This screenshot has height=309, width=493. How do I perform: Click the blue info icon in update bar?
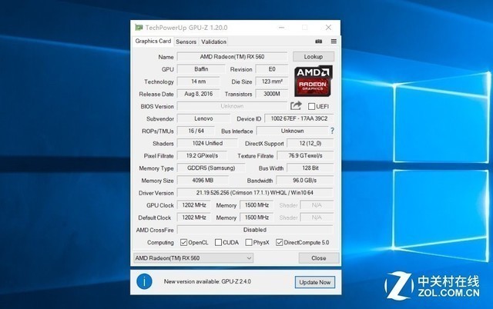[x=143, y=282]
